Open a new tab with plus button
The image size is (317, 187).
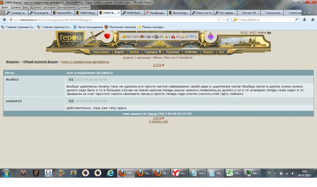(310, 13)
